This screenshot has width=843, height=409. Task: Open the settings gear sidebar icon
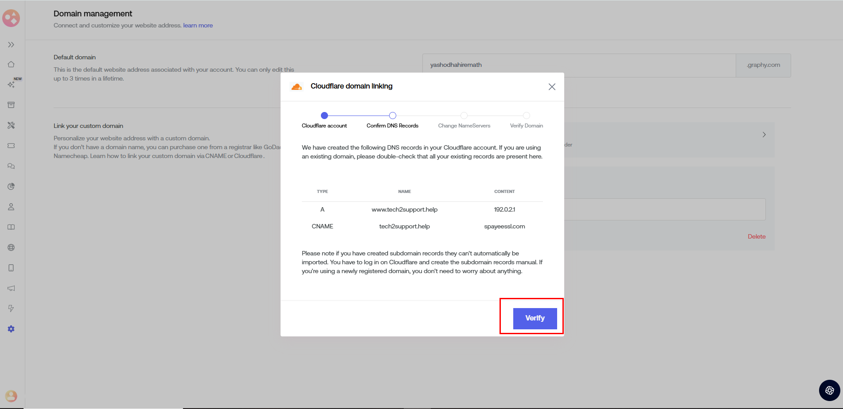pos(11,329)
